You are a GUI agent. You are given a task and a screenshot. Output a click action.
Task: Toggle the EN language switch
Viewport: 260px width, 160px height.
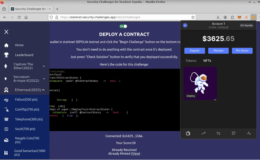123,26
